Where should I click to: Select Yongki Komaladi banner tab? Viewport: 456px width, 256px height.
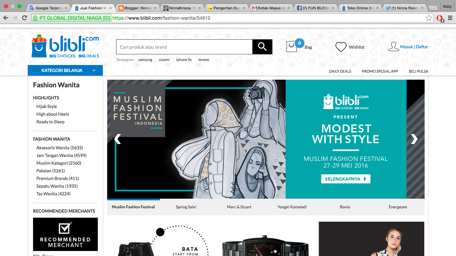[292, 207]
